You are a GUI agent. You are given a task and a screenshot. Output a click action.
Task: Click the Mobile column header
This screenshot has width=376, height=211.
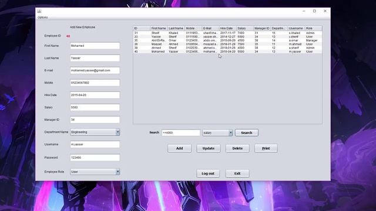193,28
